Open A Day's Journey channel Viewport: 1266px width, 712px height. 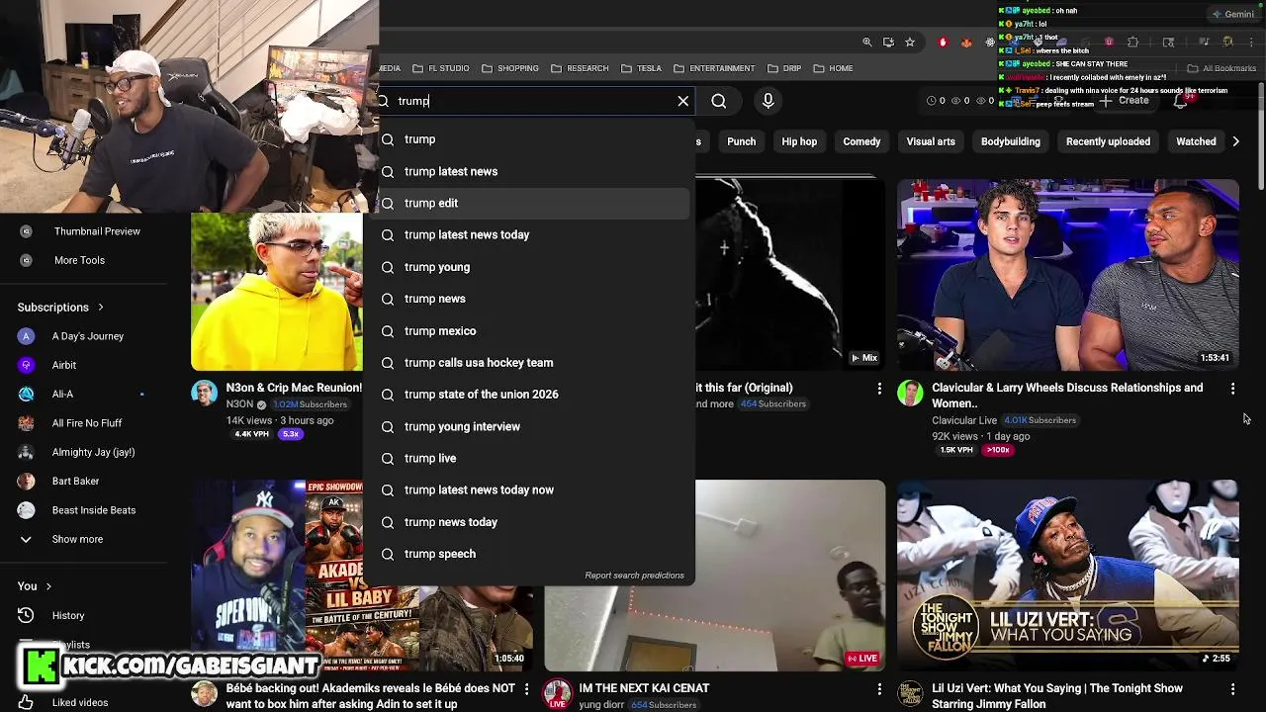pos(88,336)
